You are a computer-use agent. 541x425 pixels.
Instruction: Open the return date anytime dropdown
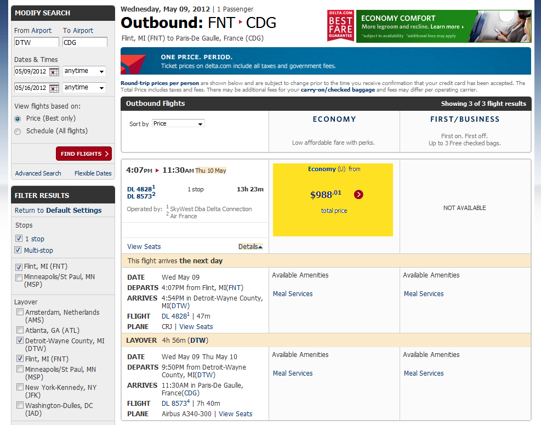click(x=84, y=88)
